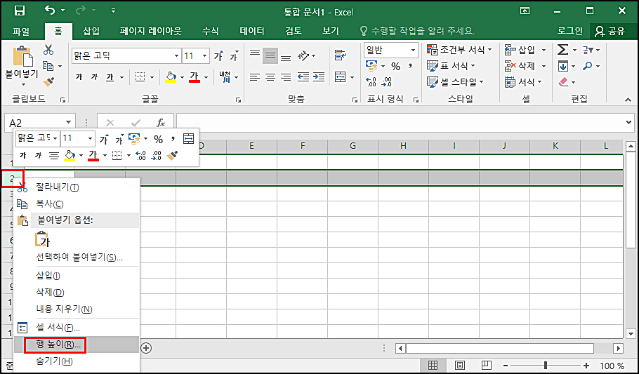639x374 pixels.
Task: Click the Paste clipboard icon in ribbon
Action: coord(22,56)
